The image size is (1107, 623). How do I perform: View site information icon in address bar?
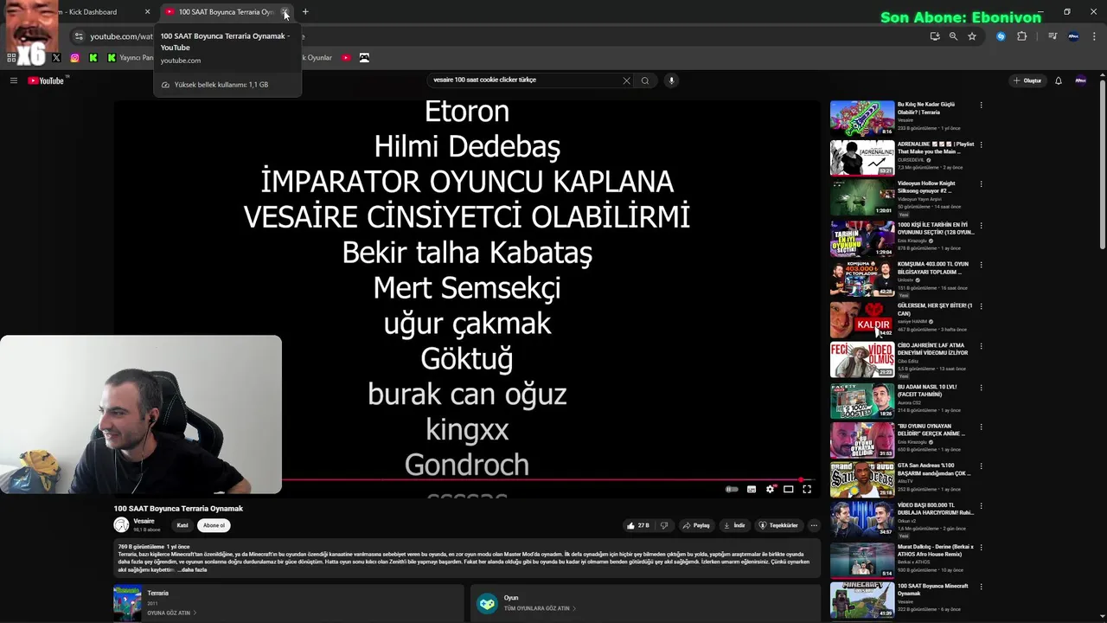[79, 36]
